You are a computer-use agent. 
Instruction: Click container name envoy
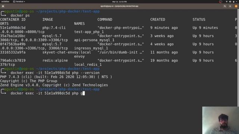point(80,56)
